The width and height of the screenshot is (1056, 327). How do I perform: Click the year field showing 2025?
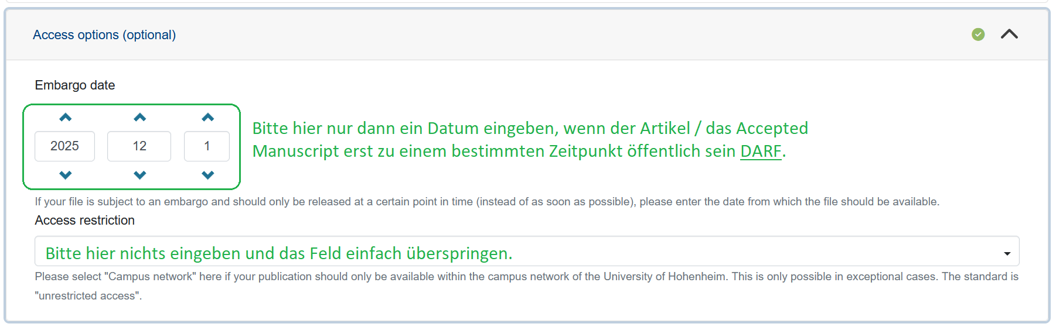pyautogui.click(x=64, y=146)
